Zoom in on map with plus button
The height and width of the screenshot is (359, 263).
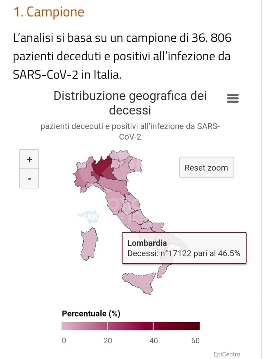point(29,159)
